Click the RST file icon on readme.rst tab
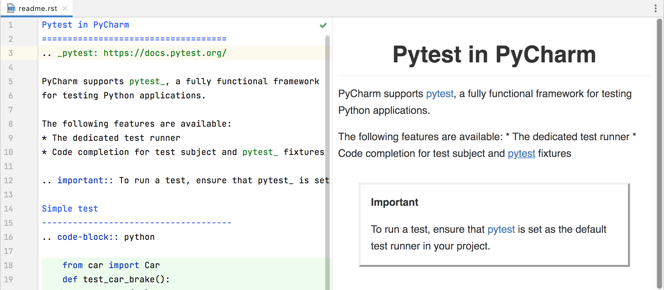 11,8
